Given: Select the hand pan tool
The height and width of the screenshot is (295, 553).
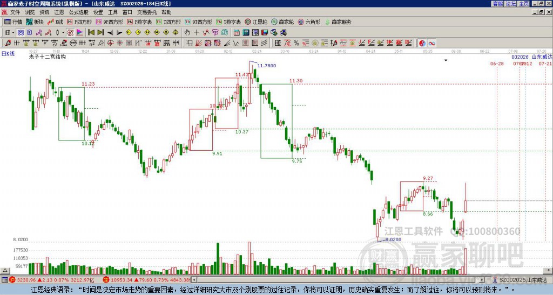Looking at the screenshot, I should coord(187,33).
